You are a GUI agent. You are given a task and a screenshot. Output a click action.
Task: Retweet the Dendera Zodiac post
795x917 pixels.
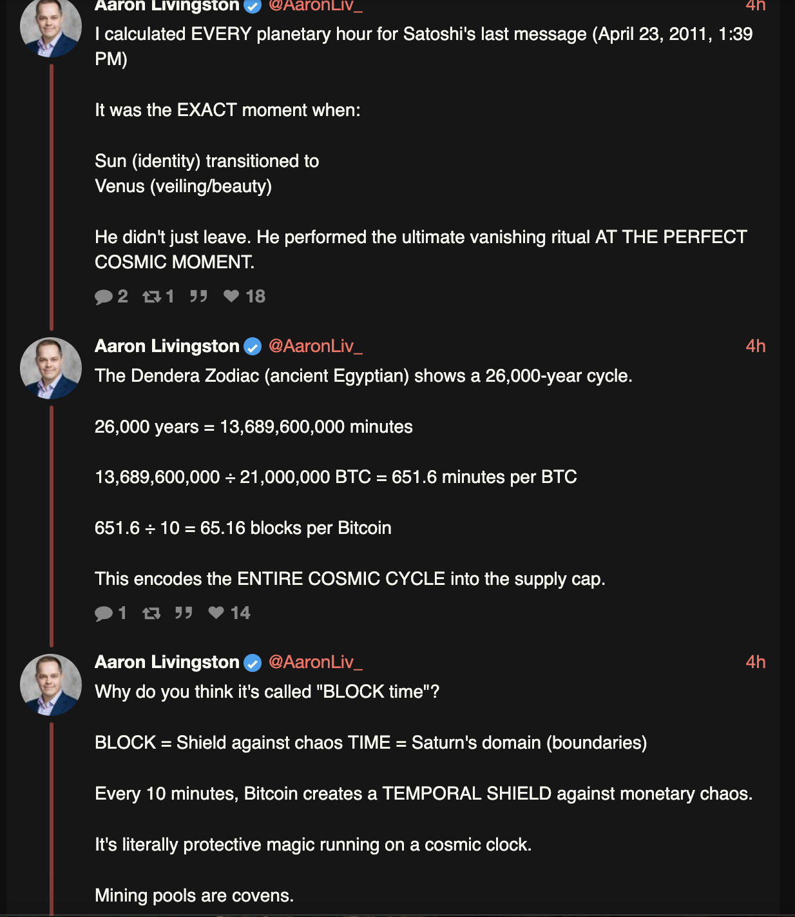coord(151,613)
